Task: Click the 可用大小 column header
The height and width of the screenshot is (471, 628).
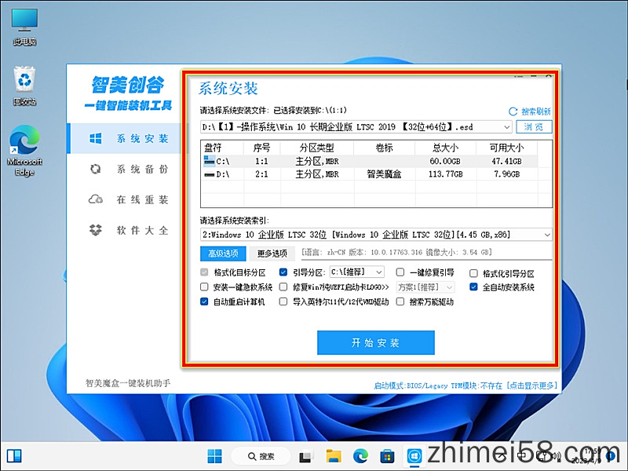Action: click(506, 148)
